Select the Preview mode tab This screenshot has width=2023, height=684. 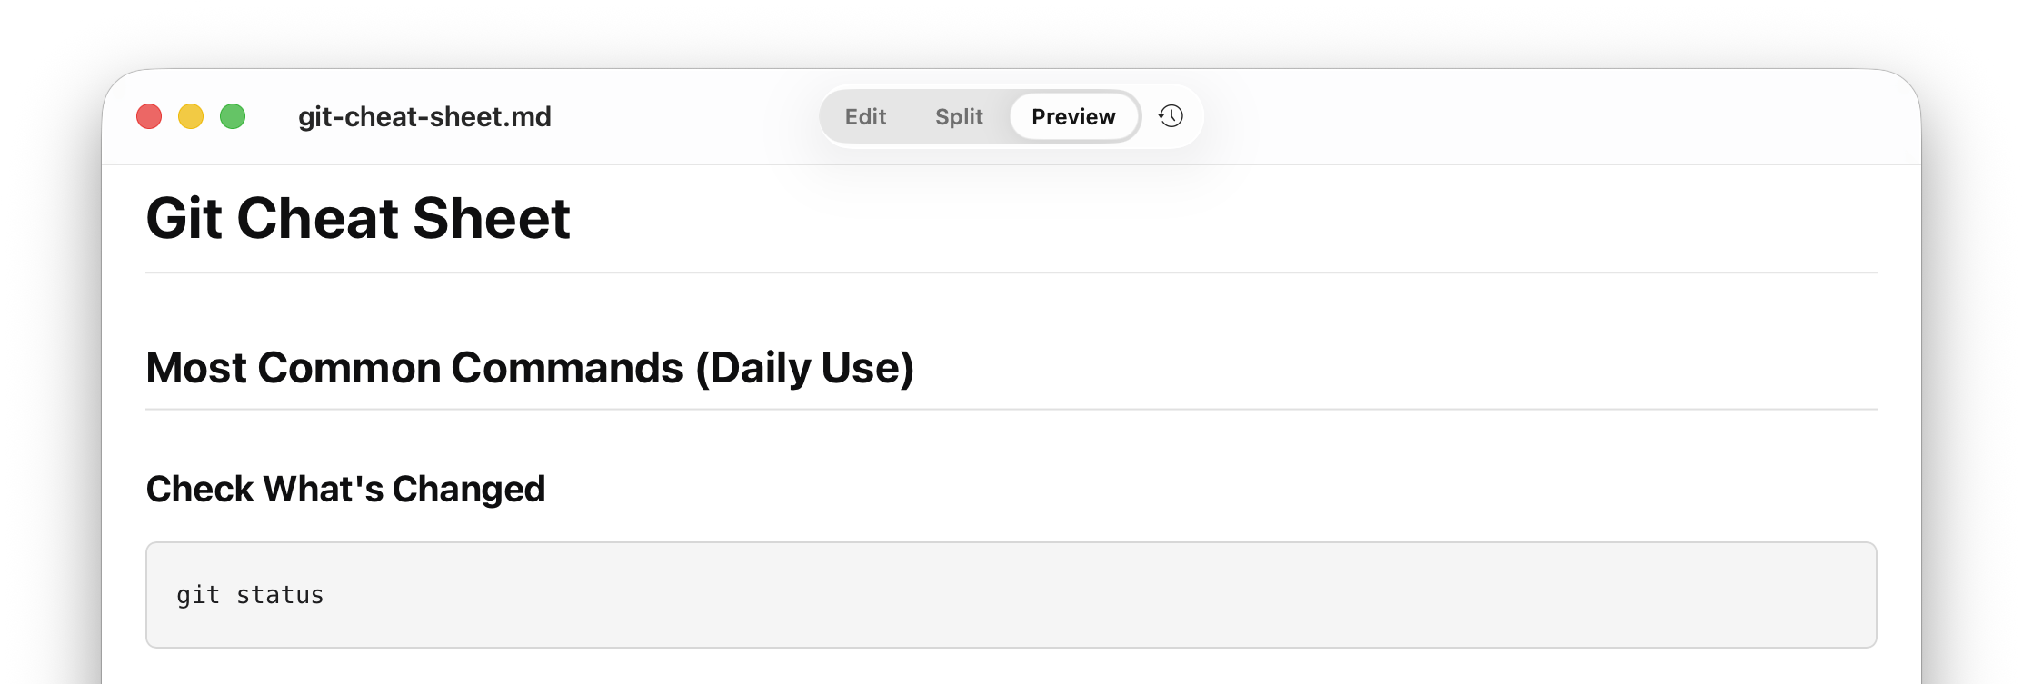tap(1073, 116)
